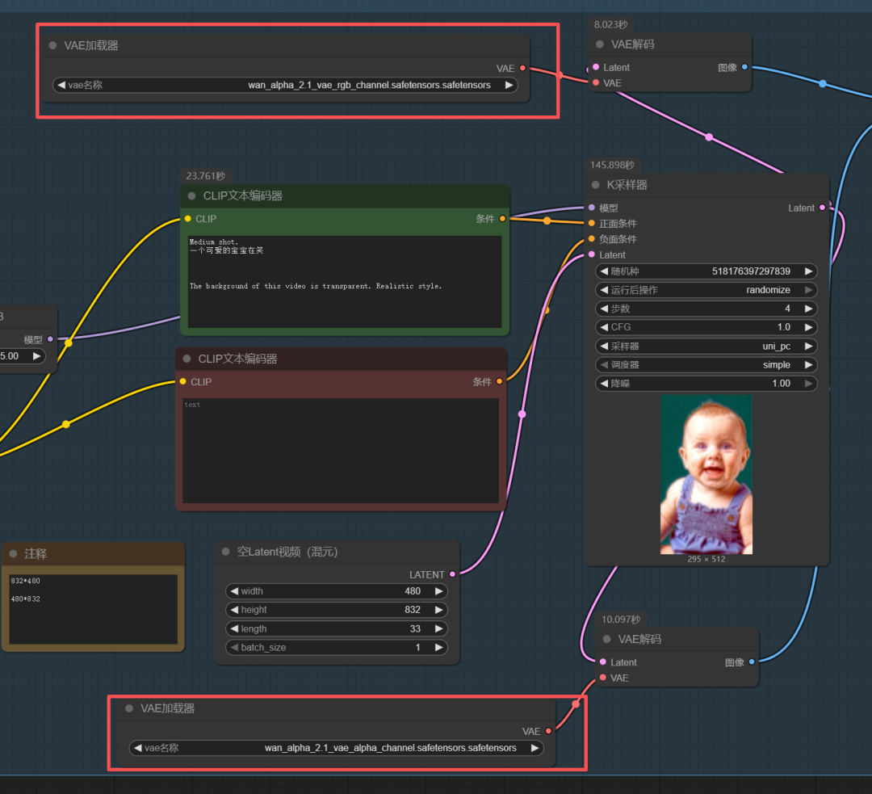Screen dimensions: 872x794
Task: Click collapse dot on top VAE加载器 node
Action: (x=53, y=46)
